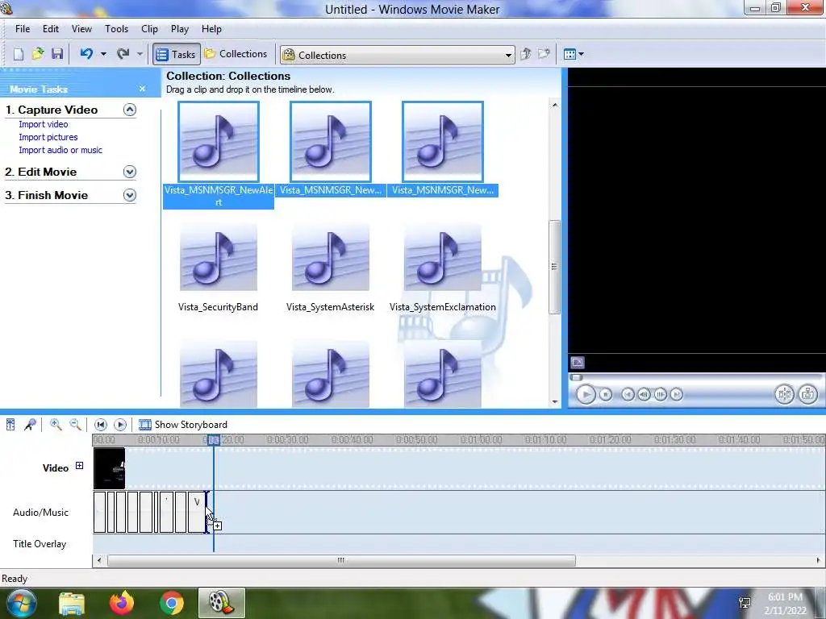Launch Google Chrome from the taskbar
The image size is (826, 619).
(x=172, y=603)
